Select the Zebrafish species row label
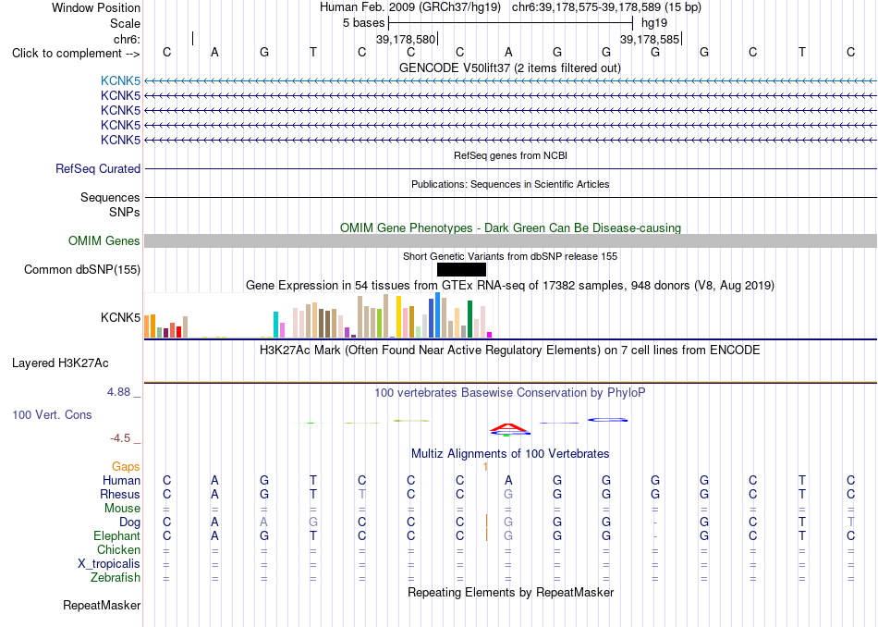This screenshot has width=878, height=627. 116,577
